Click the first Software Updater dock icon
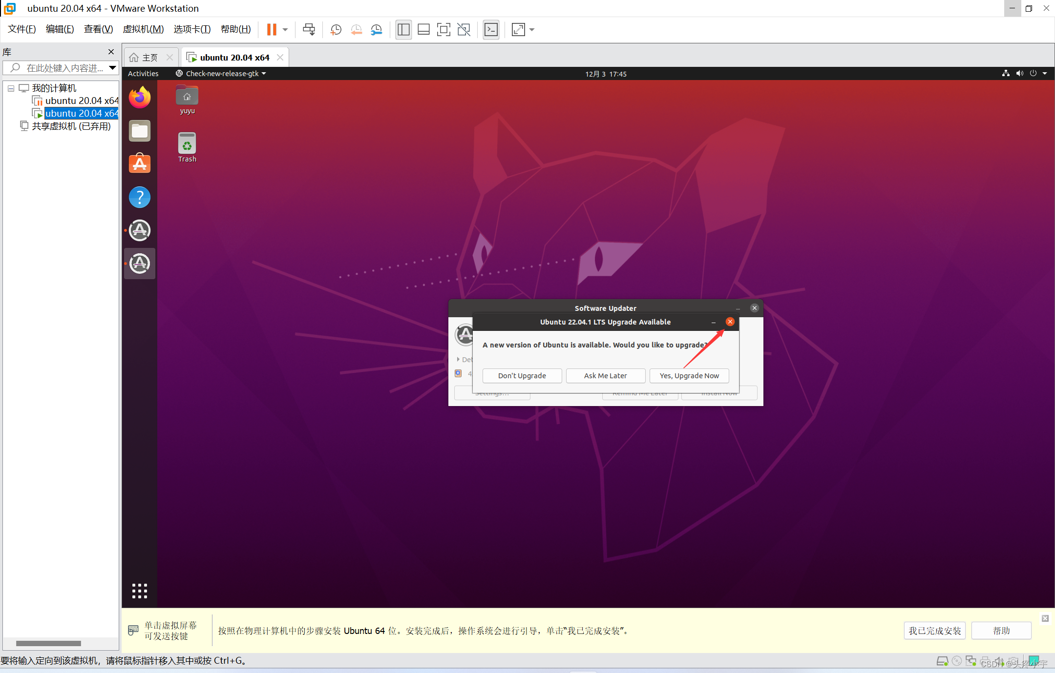The width and height of the screenshot is (1055, 673). click(140, 230)
